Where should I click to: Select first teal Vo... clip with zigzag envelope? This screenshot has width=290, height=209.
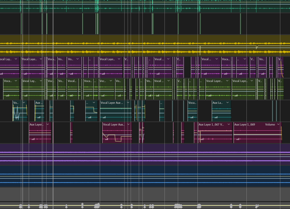(x=20, y=111)
